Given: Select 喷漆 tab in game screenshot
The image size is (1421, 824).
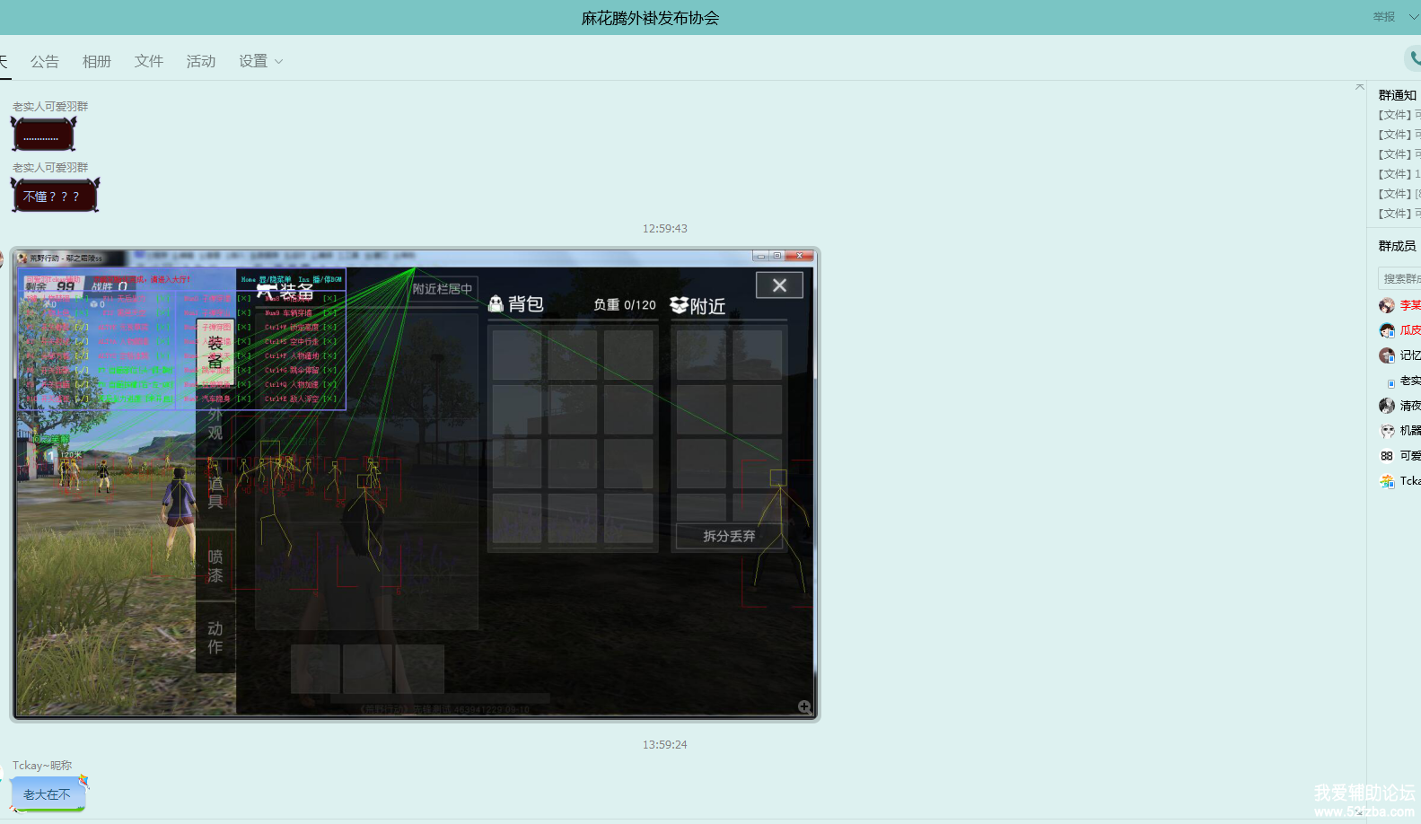Looking at the screenshot, I should point(215,565).
